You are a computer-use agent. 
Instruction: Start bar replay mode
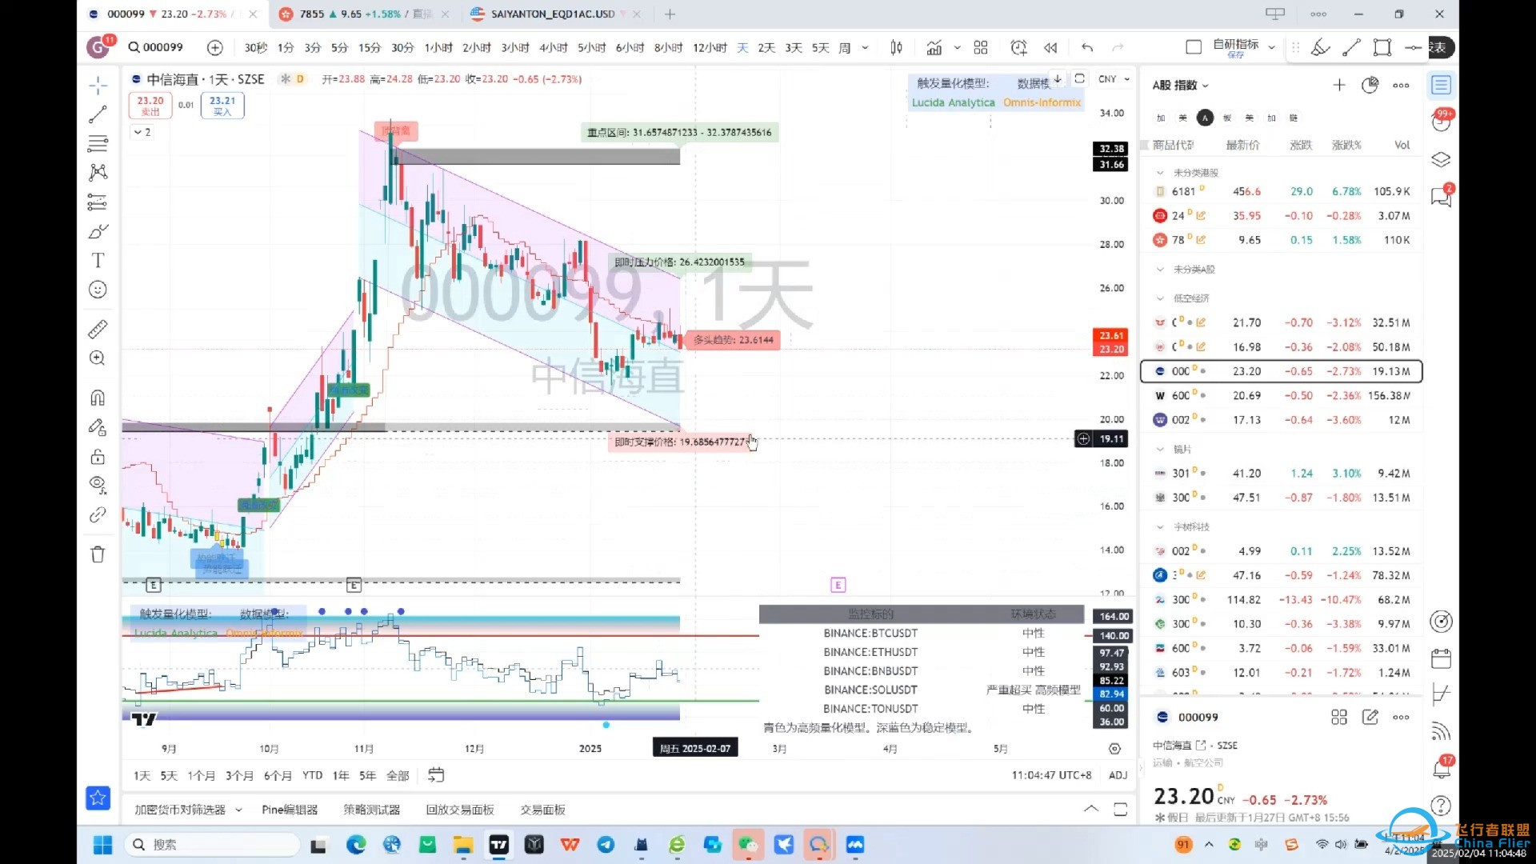click(x=1050, y=48)
